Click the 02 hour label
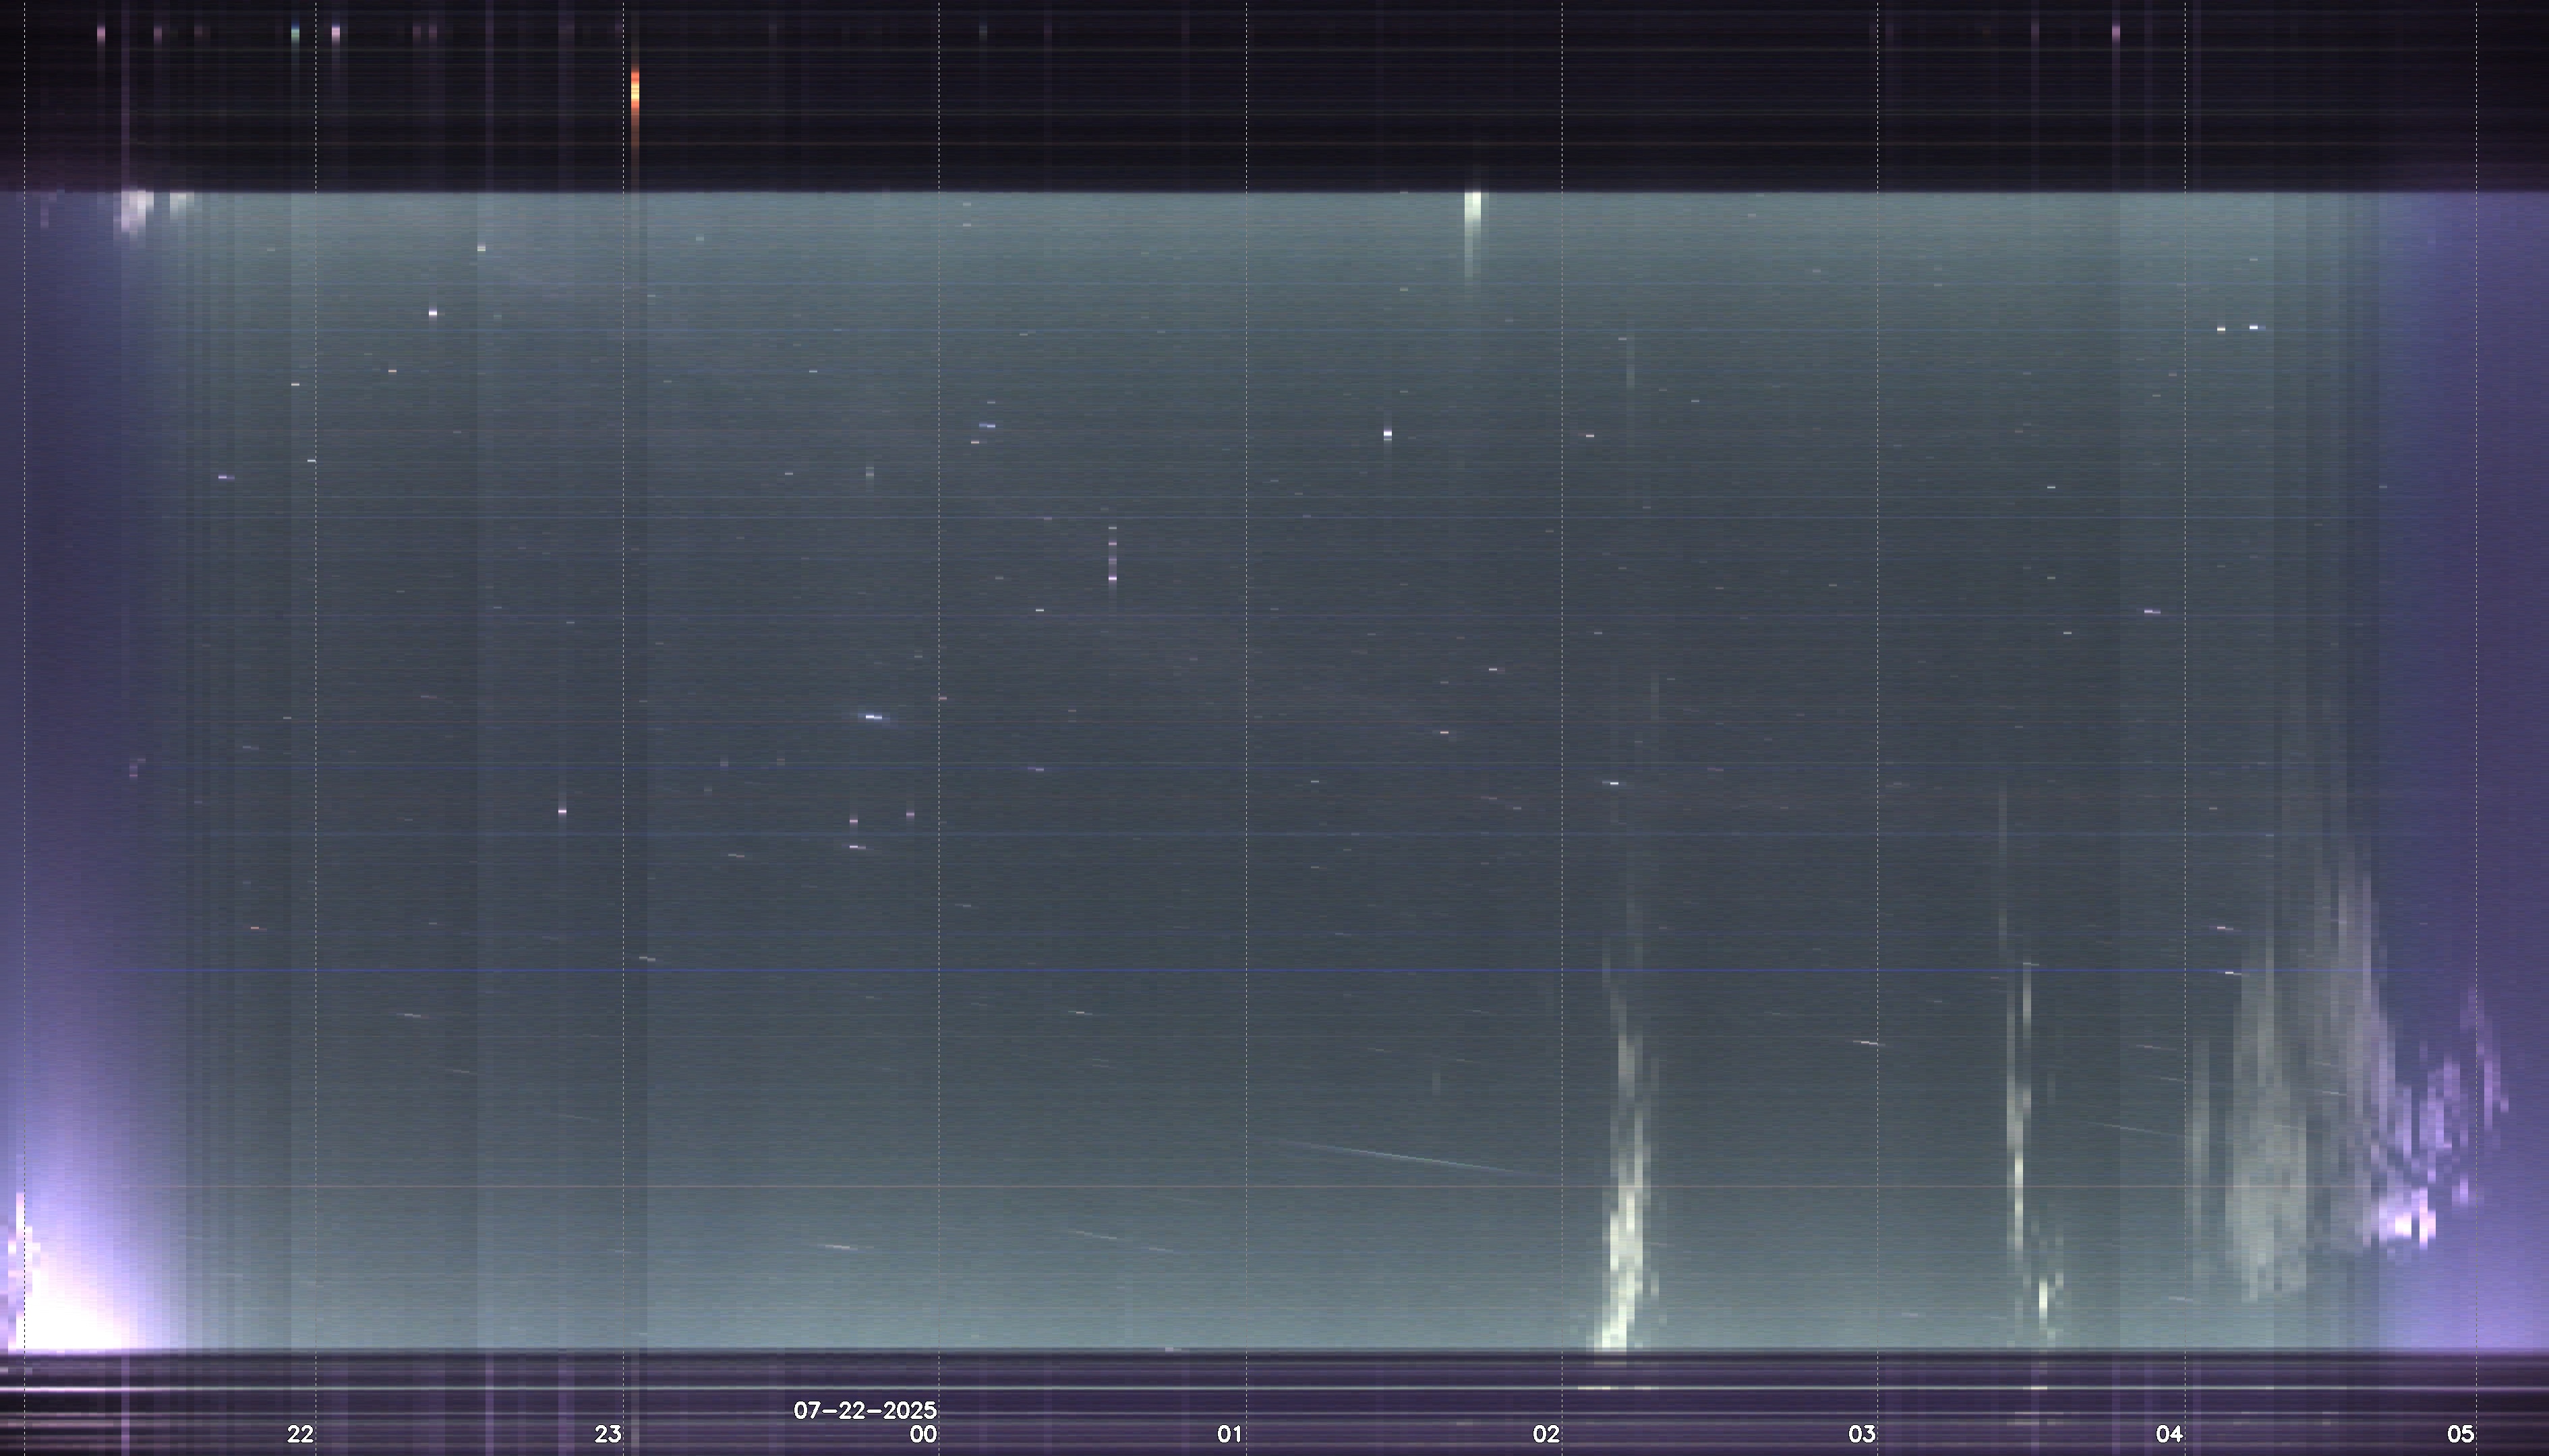 pos(1546,1434)
